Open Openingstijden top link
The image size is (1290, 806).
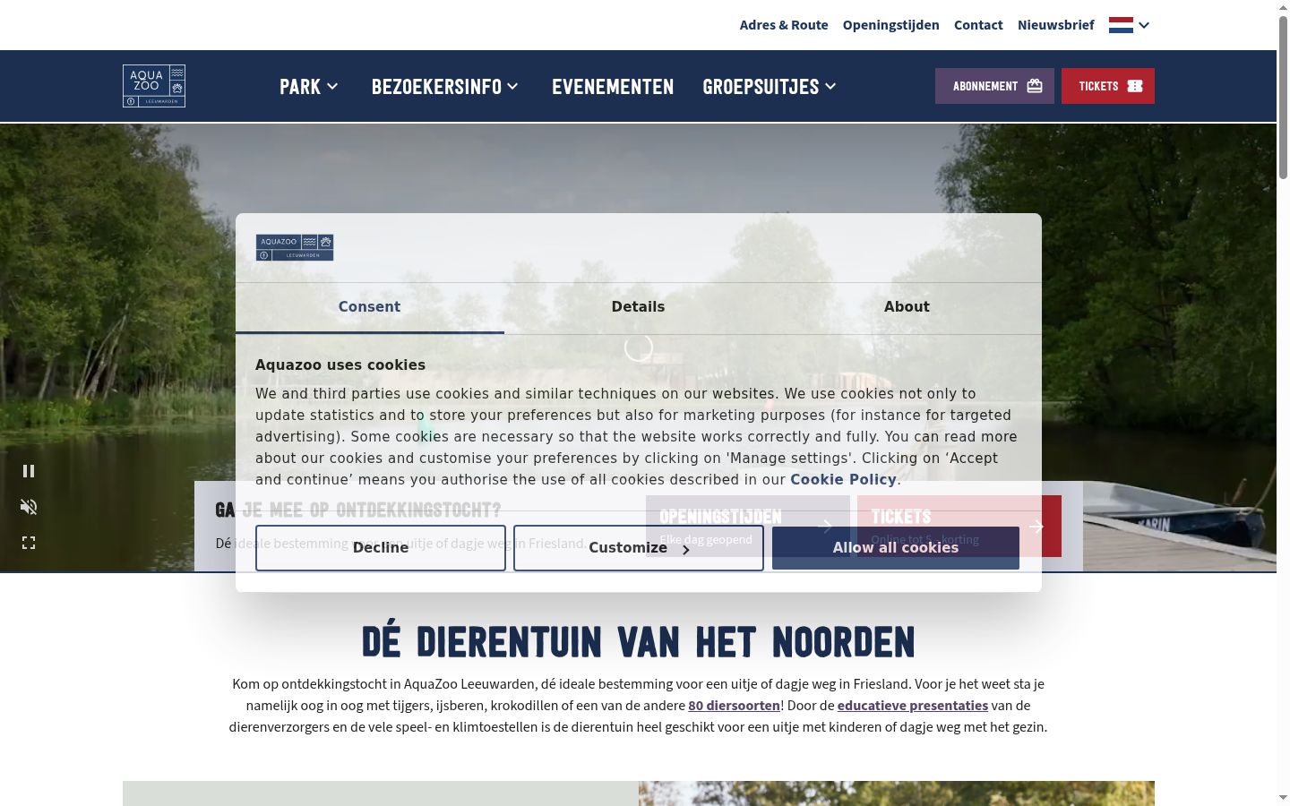[x=891, y=25]
